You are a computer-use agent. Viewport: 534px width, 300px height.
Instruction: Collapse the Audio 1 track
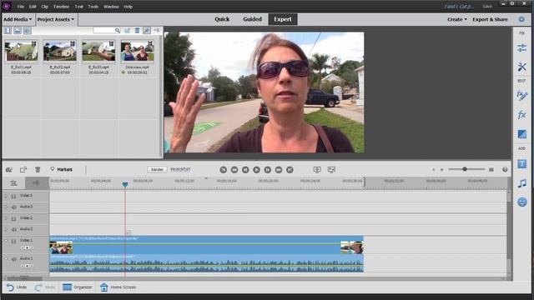click(x=6, y=258)
